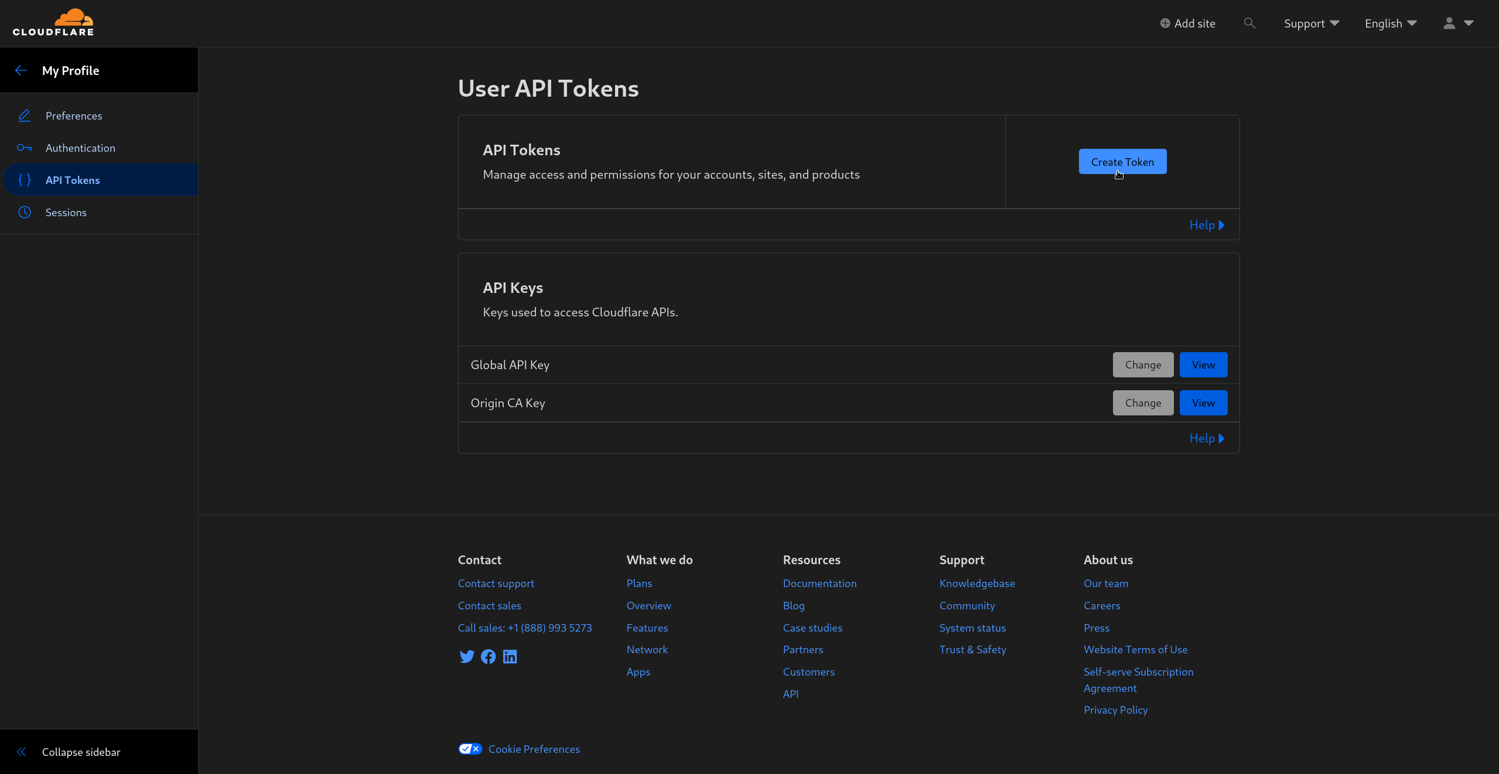Expand Help in API Keys card
The height and width of the screenshot is (774, 1499).
click(1207, 438)
